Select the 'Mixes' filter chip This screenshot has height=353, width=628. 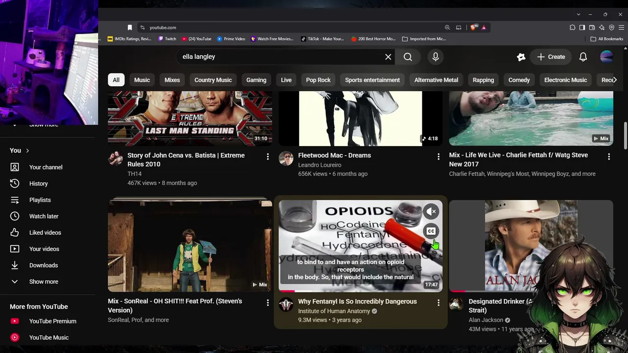coord(172,80)
